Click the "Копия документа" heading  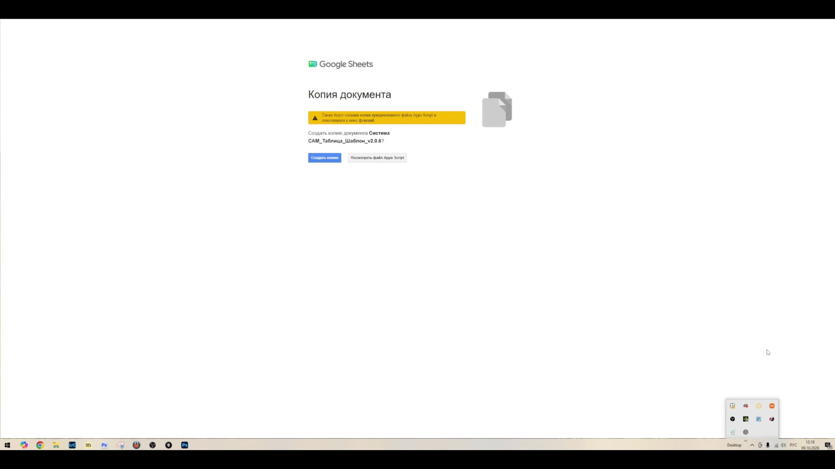(350, 94)
